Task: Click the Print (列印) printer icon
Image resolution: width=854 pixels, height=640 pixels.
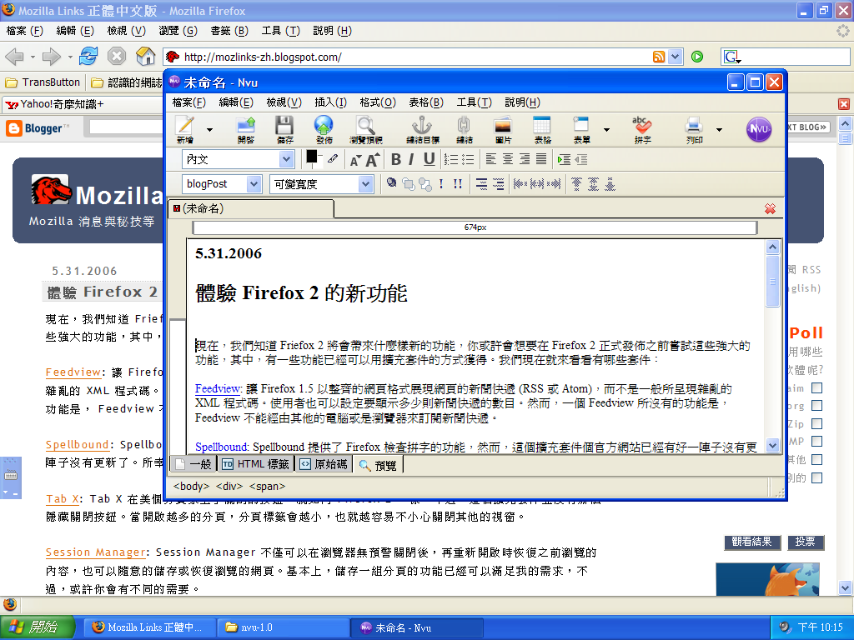Action: (694, 129)
